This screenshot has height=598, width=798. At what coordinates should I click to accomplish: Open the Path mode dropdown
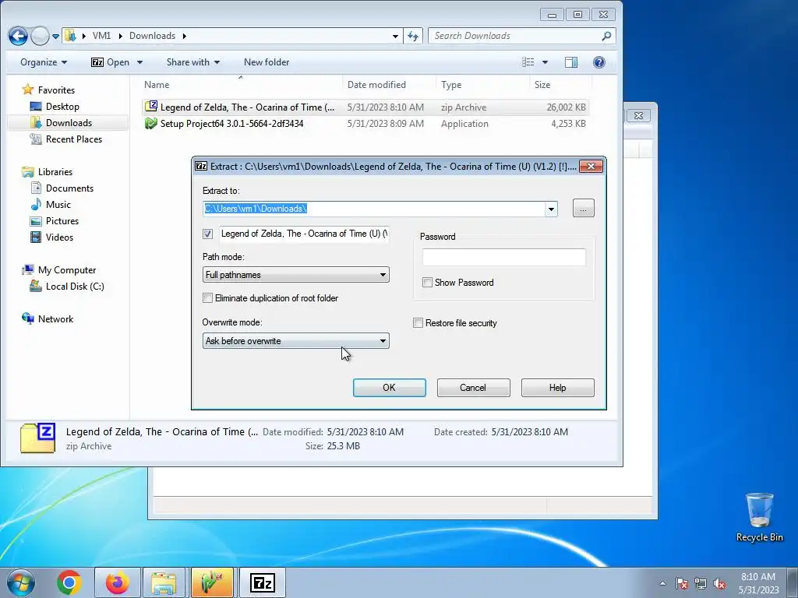[295, 275]
